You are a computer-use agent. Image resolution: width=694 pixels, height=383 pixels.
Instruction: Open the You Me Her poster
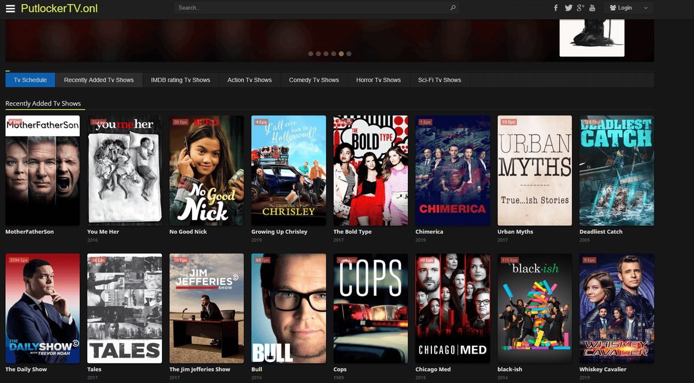point(124,170)
